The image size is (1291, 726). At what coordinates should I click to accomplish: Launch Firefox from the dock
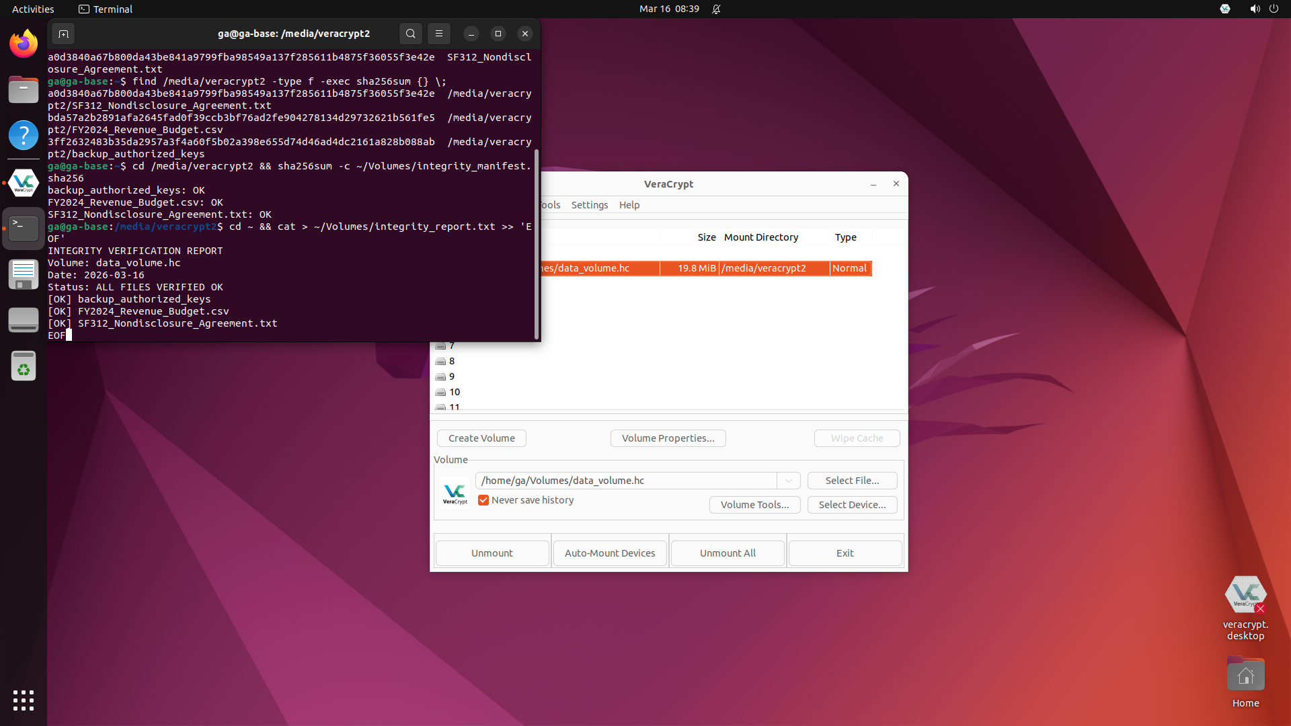click(23, 44)
